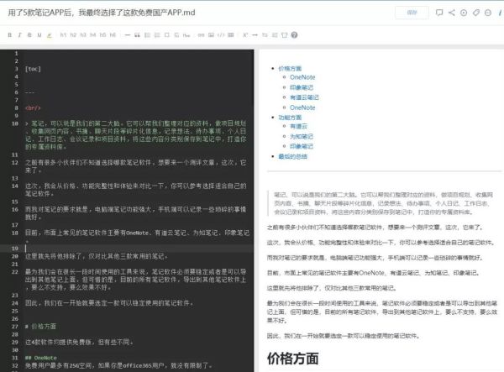
Task: Jump to 最后的总结 in the contents list
Action: [x=292, y=156]
